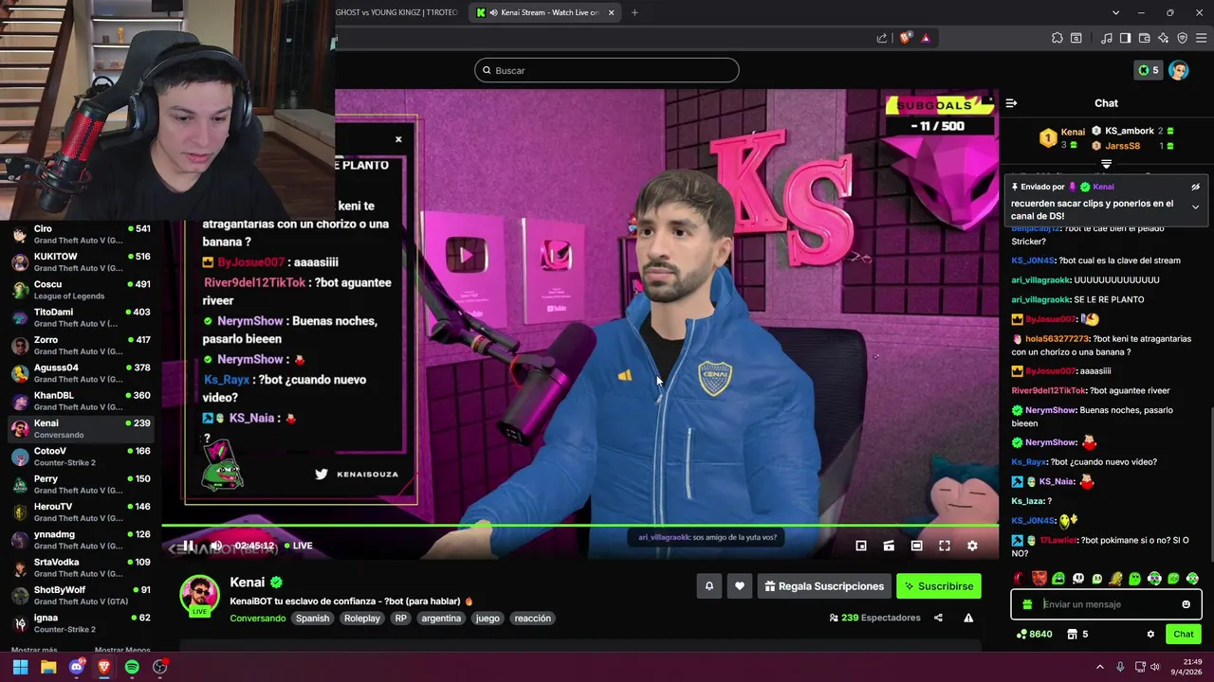
Task: Enter fullscreen on the video player
Action: (945, 546)
